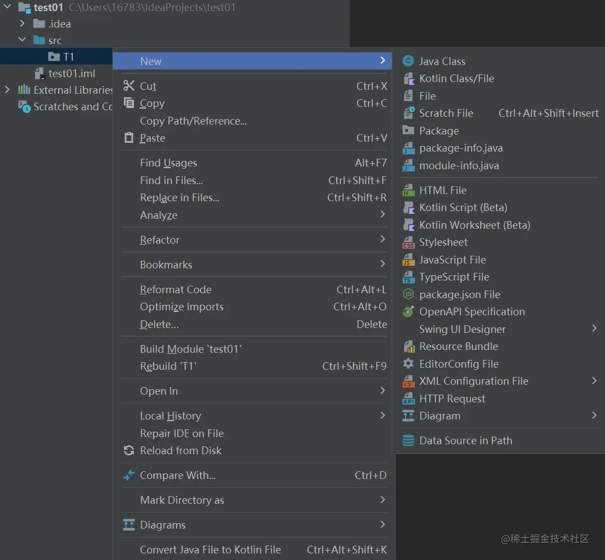Click the Cut scissors icon
The image size is (605, 560).
coord(129,85)
